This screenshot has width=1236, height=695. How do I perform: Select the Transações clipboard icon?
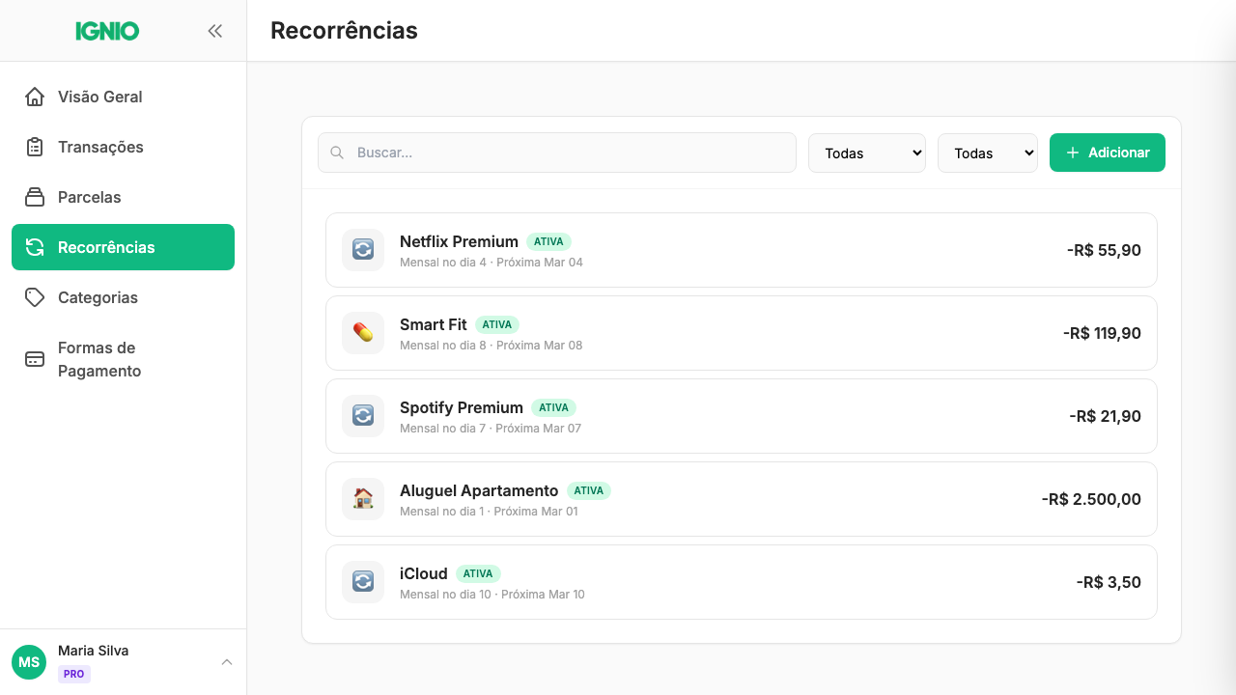pyautogui.click(x=34, y=147)
